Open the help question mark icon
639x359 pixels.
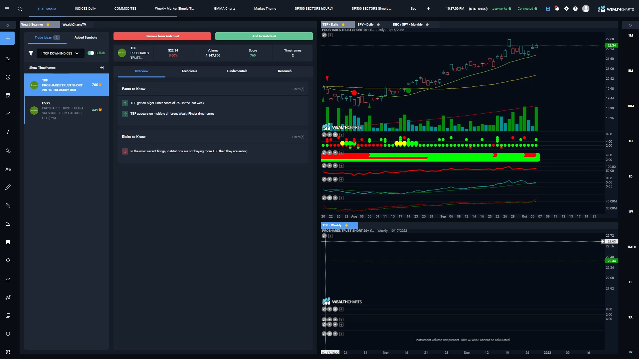click(575, 9)
